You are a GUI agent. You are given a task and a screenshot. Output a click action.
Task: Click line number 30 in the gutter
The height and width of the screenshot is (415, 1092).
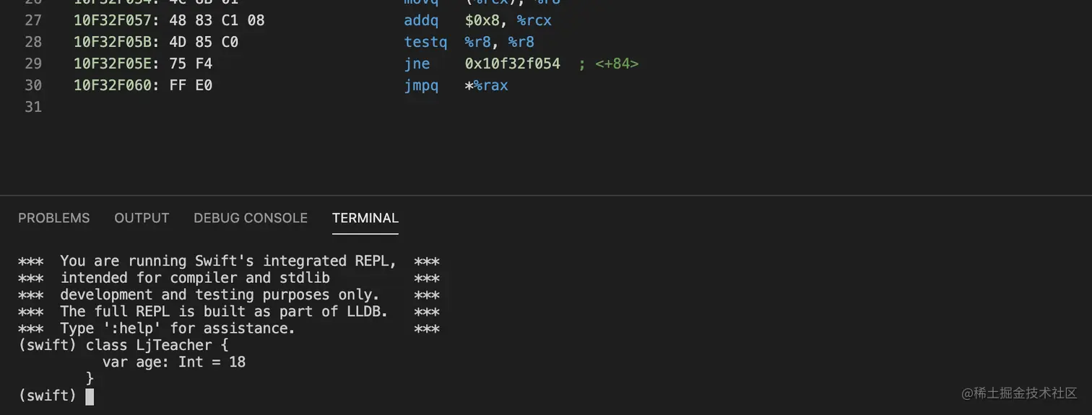[x=33, y=85]
